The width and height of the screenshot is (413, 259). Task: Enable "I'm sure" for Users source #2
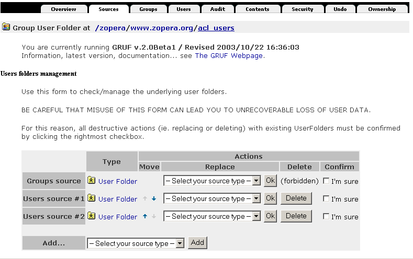coord(326,217)
